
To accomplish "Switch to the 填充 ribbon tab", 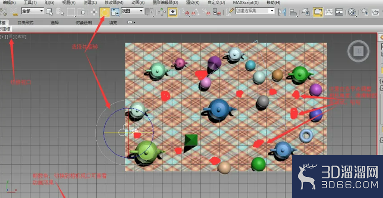I will tap(113, 23).
